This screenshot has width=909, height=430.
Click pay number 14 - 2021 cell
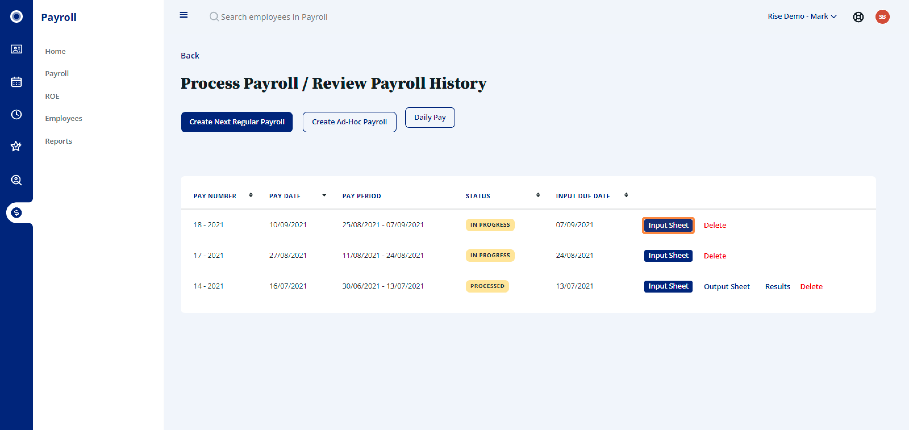click(208, 286)
